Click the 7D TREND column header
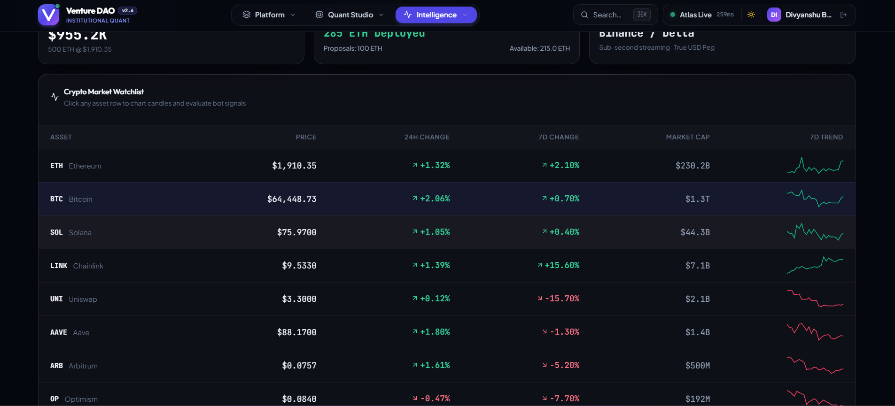The image size is (895, 406). pyautogui.click(x=826, y=137)
